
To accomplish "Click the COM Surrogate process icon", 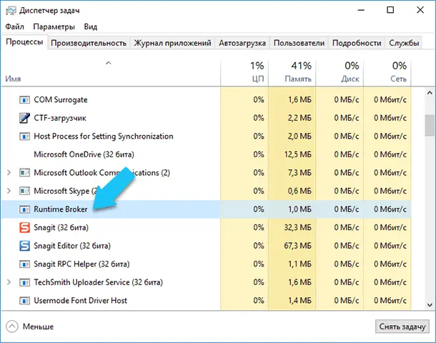I will 24,99.
